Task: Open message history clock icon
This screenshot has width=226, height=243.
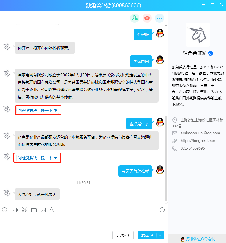Action: [x=162, y=210]
